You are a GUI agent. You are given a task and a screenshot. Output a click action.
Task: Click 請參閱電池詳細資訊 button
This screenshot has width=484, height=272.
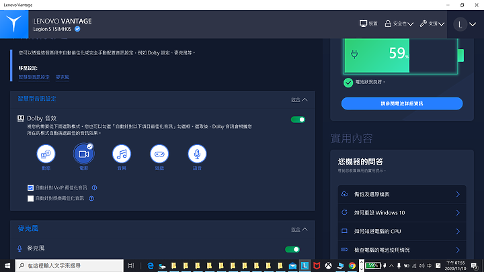402,103
